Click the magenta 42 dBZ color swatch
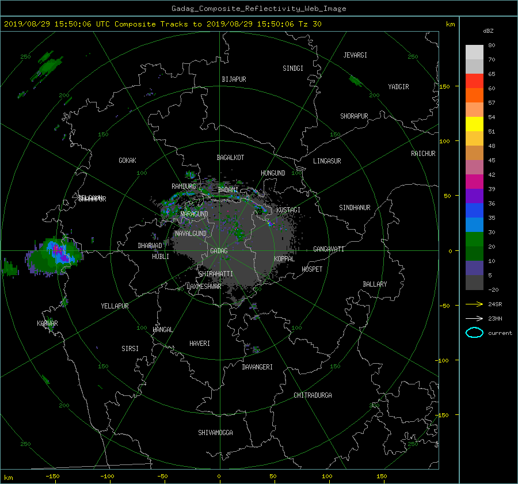This screenshot has height=484, width=518. pyautogui.click(x=474, y=182)
